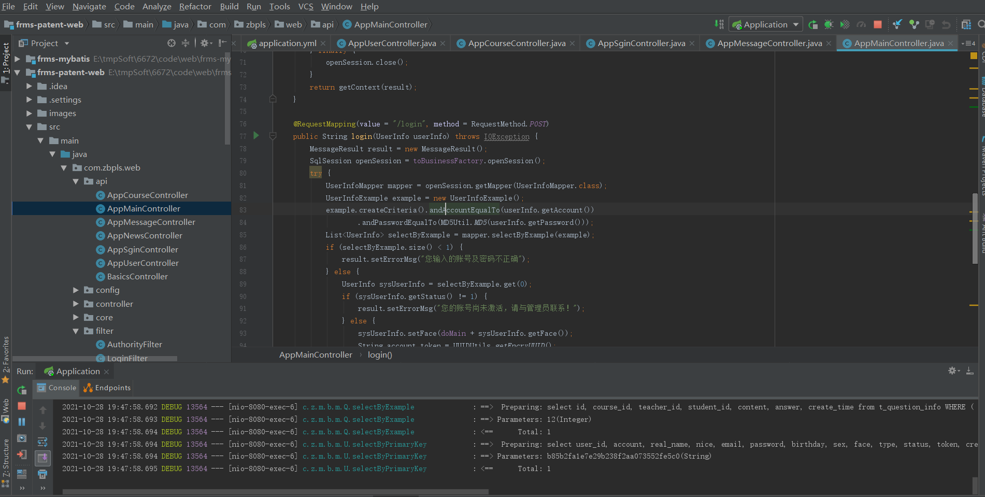
Task: Open AppNewsController in project tree
Action: click(x=145, y=236)
